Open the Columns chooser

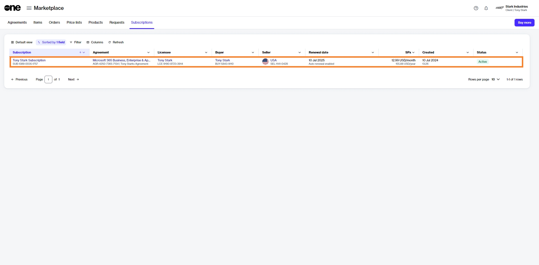pos(95,42)
